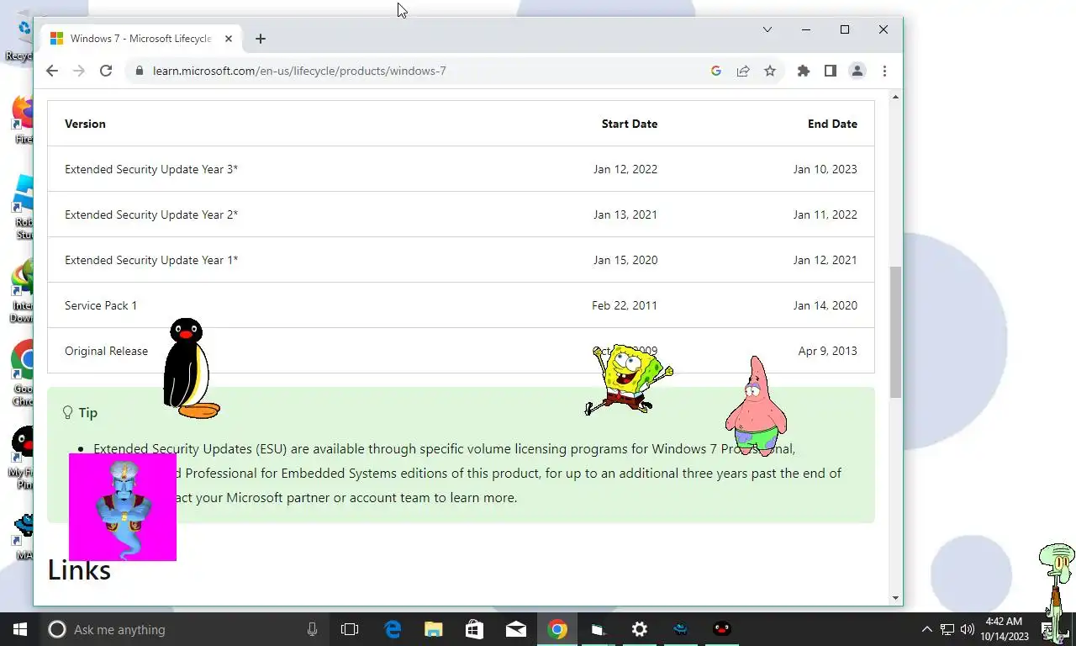
Task: Select the Windows 7 - Microsoft Lifecycle tab
Action: click(x=141, y=39)
